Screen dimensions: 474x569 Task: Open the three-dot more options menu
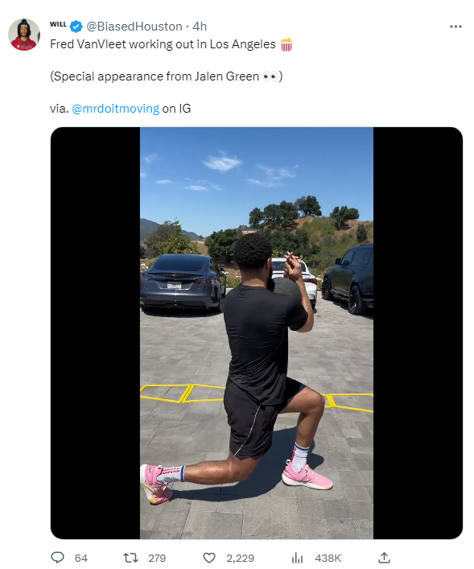[x=455, y=27]
